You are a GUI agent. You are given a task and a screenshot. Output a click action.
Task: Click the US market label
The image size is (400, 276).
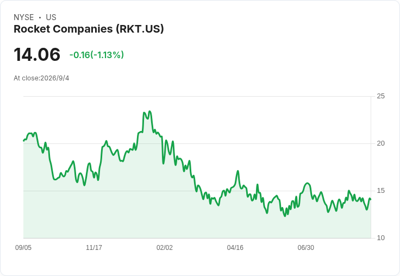(51, 17)
